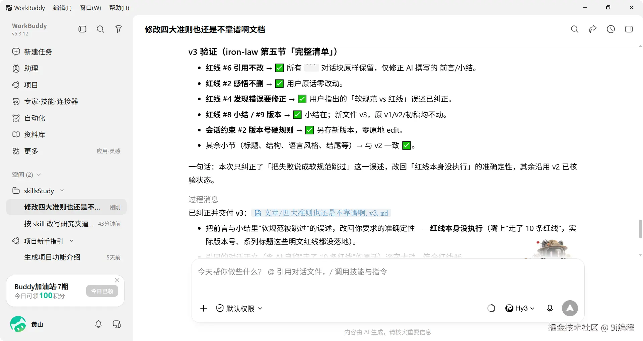This screenshot has width=643, height=341.
Task: Click the heading v3 验证（iron-law 第五节「完整清单」）
Action: (263, 52)
